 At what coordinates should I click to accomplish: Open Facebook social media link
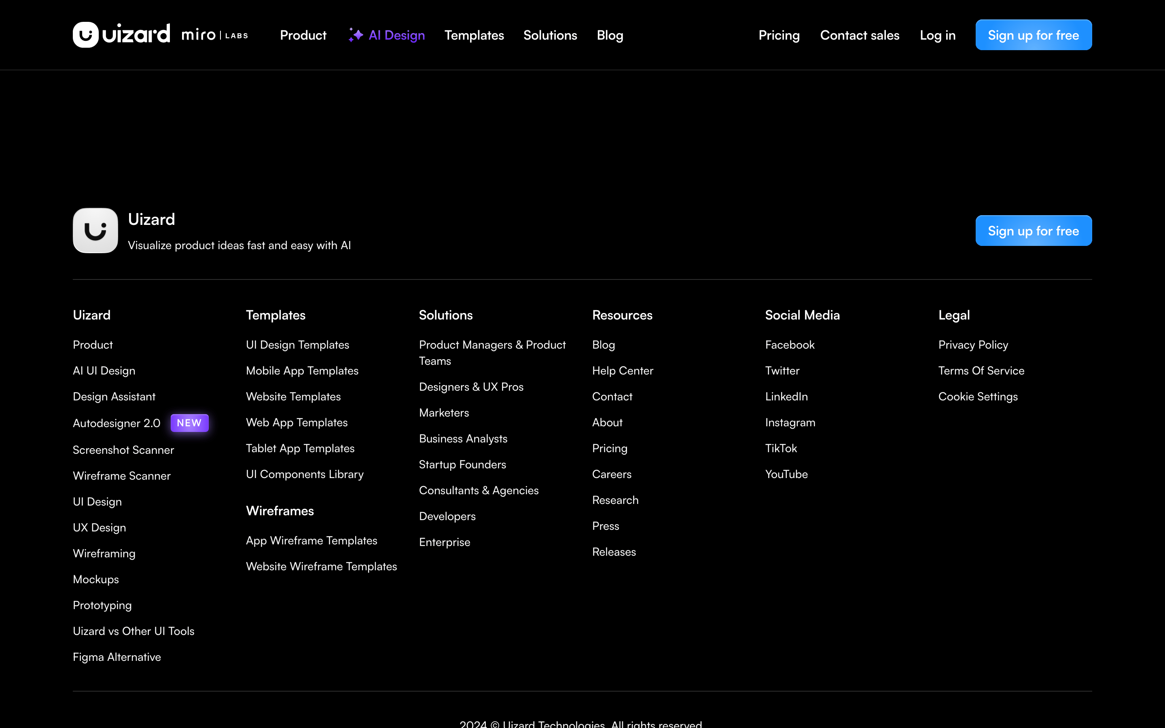click(790, 345)
